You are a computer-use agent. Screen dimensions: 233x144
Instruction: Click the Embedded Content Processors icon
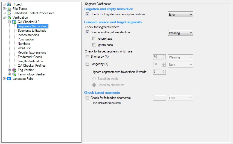(x=9, y=13)
